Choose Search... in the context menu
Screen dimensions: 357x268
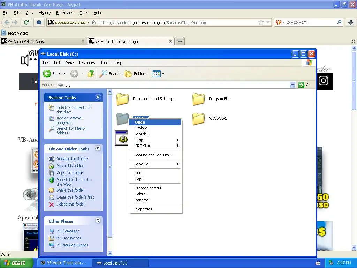click(x=155, y=134)
